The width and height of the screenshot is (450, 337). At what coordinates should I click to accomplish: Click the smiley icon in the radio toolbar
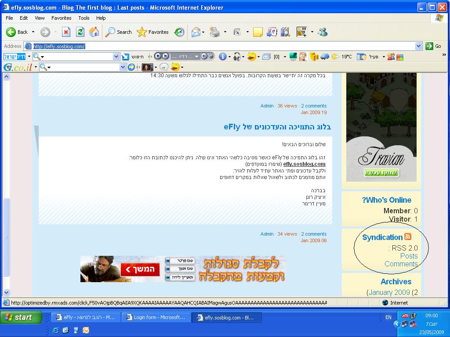coord(251,57)
